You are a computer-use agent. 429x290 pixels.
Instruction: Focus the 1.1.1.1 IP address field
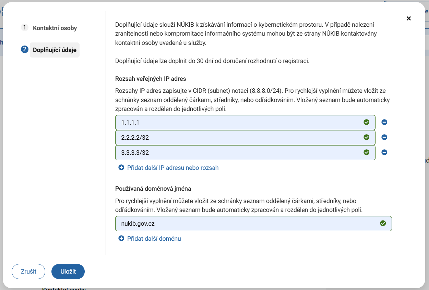tap(237, 123)
